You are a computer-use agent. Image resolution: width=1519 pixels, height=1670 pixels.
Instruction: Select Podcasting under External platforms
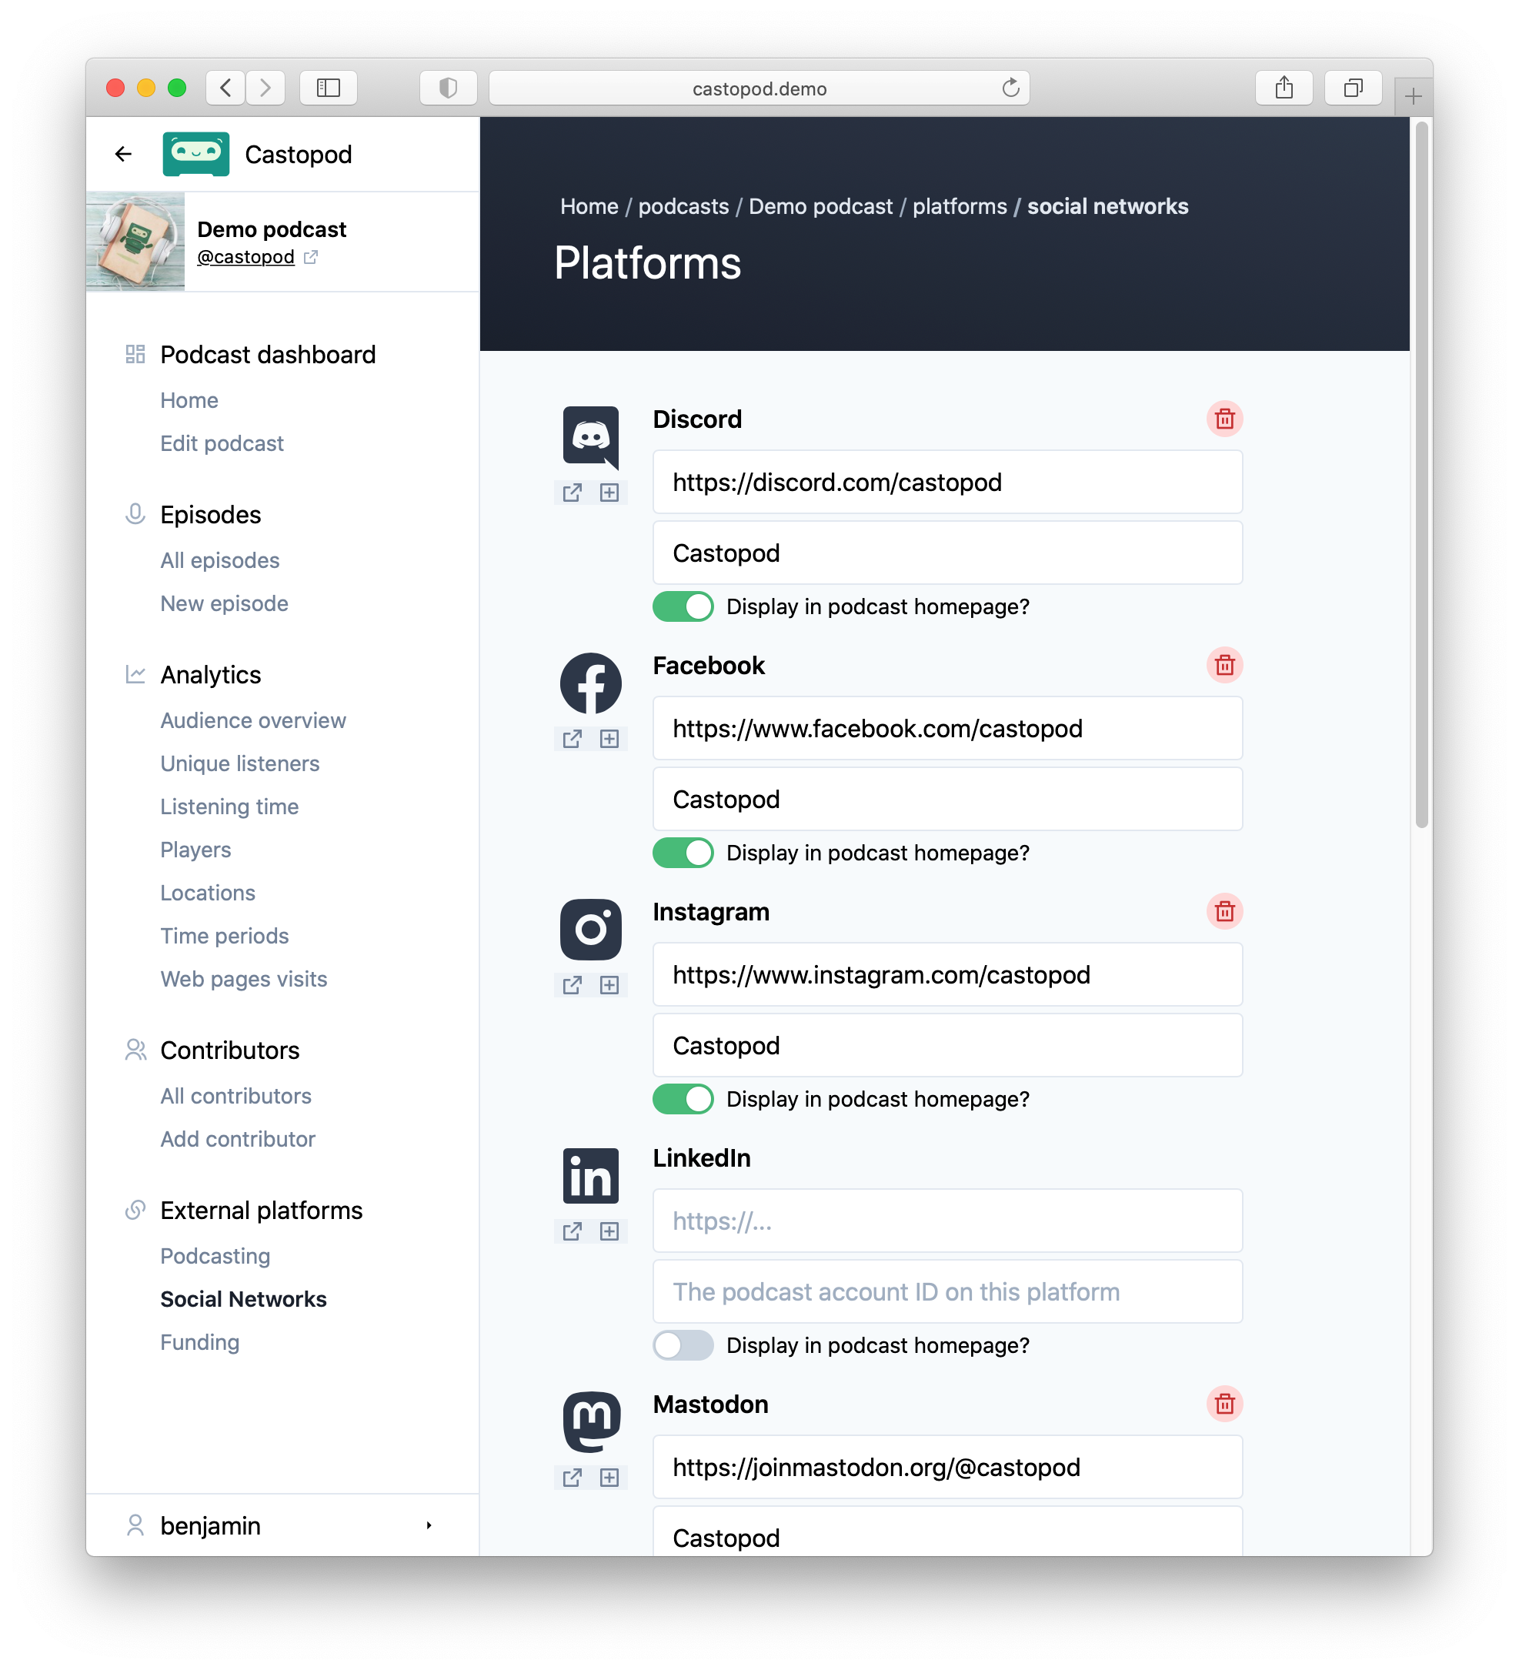pos(214,1255)
